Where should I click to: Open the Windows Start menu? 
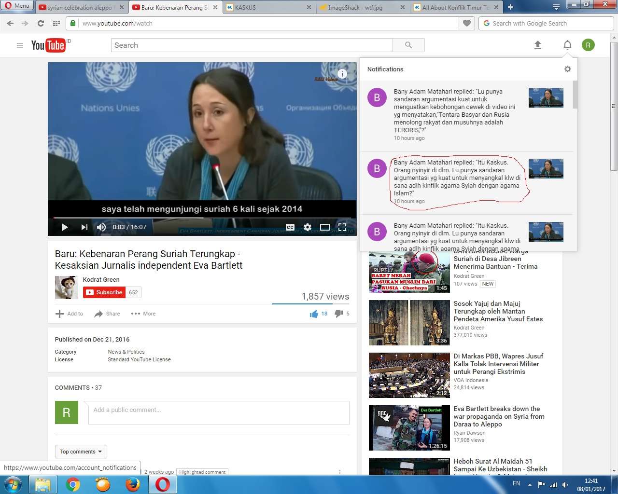[x=13, y=484]
